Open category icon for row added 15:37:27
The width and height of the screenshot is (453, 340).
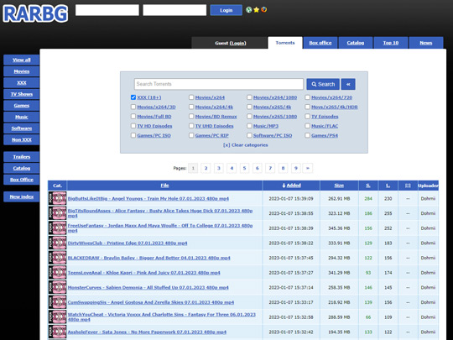(58, 273)
